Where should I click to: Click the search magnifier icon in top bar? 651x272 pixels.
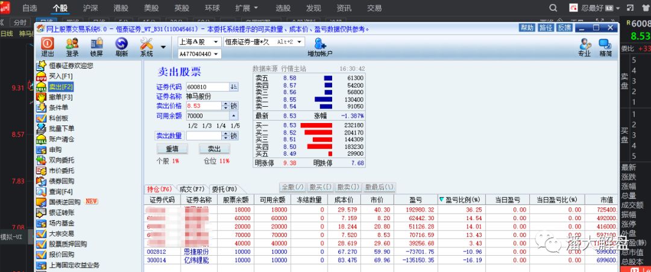point(553,8)
